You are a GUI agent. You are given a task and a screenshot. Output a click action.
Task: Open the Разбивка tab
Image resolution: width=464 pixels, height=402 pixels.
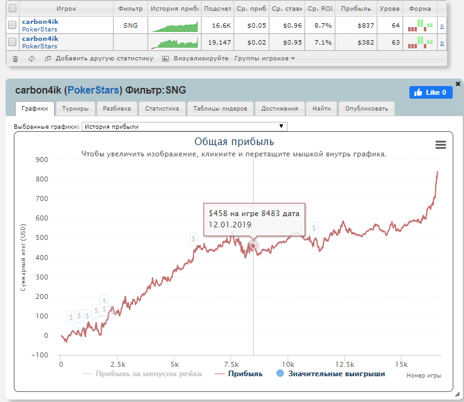117,109
